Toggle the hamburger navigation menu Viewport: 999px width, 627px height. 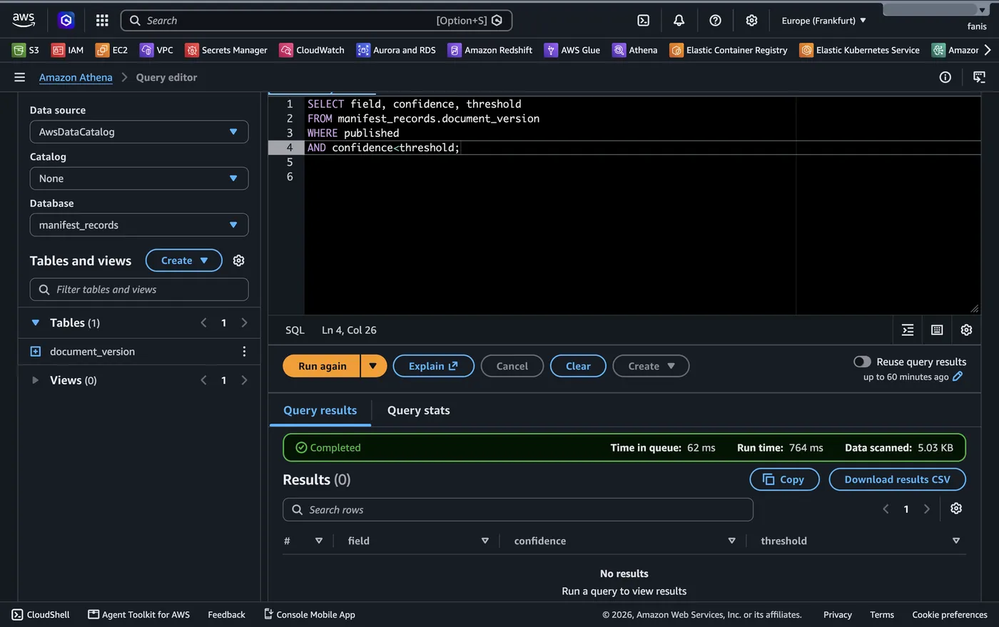[19, 77]
